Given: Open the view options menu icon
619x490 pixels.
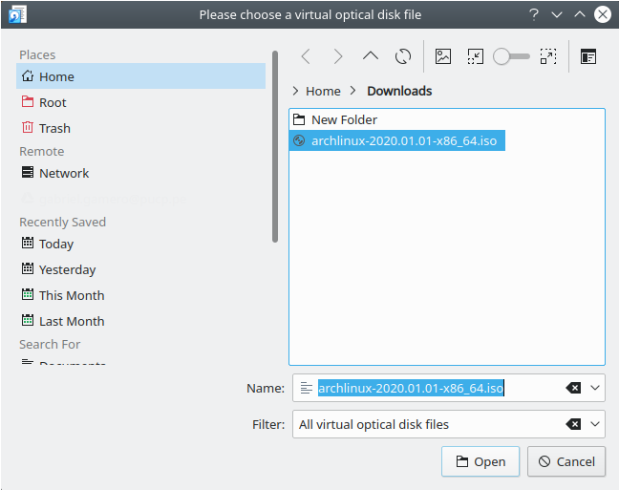Looking at the screenshot, I should coord(588,56).
